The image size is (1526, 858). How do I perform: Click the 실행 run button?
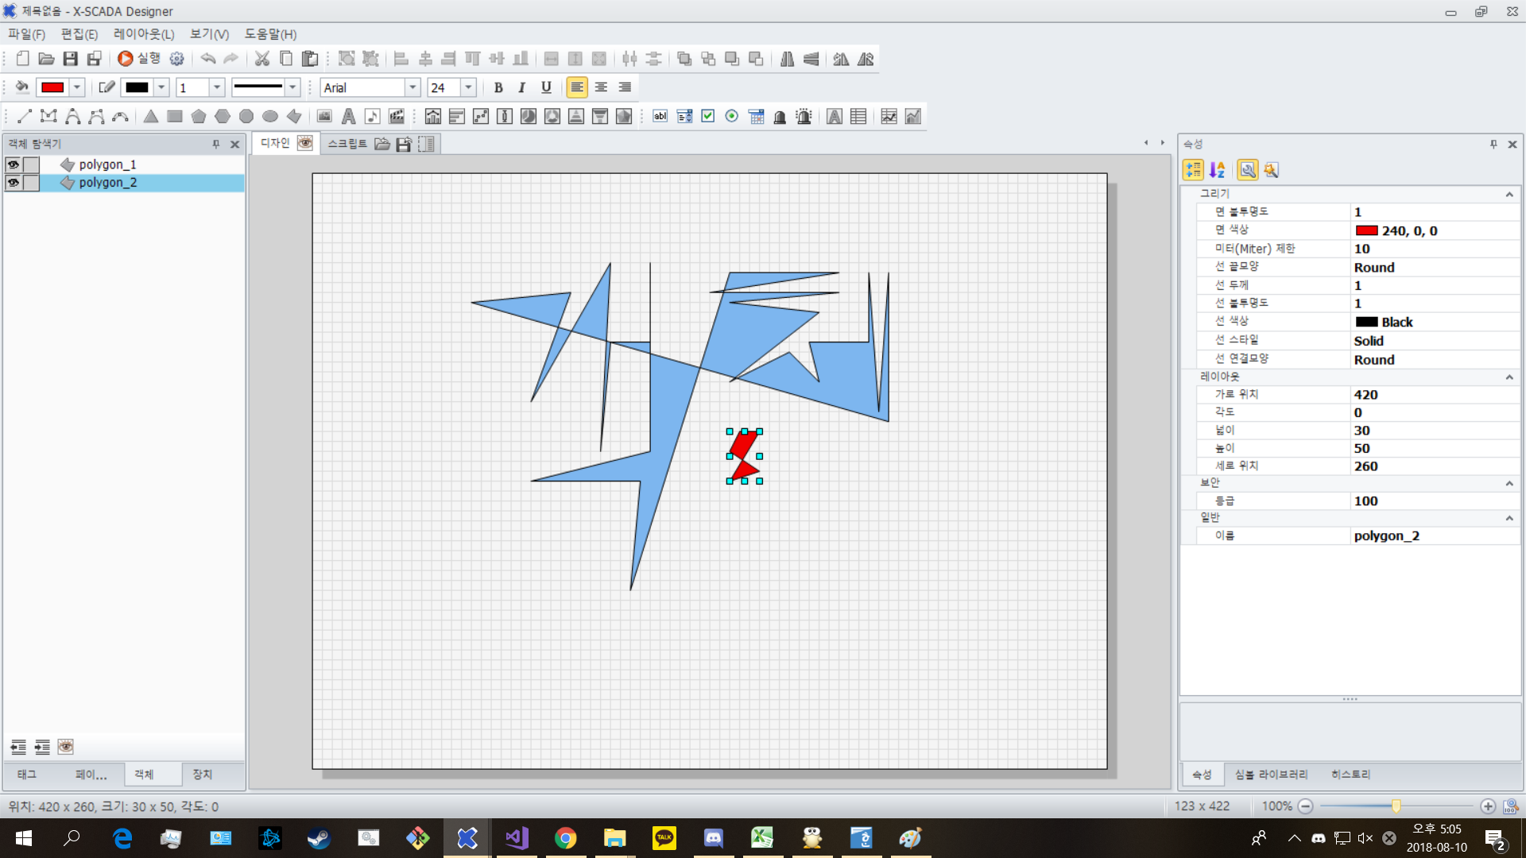click(x=139, y=59)
